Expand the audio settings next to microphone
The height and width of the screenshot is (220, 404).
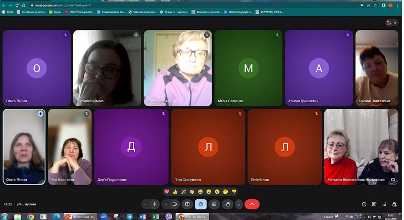tap(145, 204)
